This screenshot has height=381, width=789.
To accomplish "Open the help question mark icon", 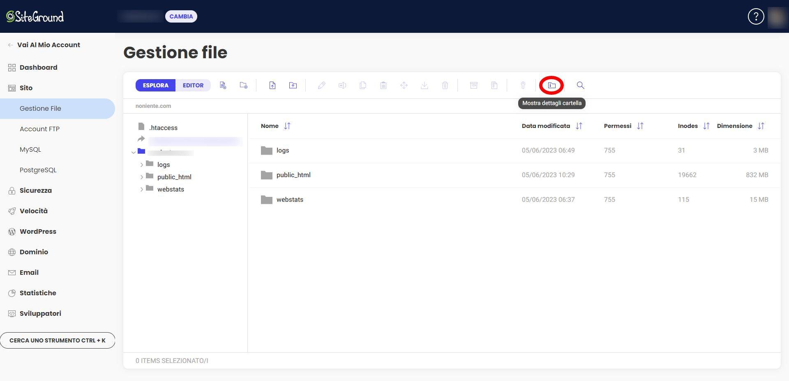I will (x=755, y=16).
